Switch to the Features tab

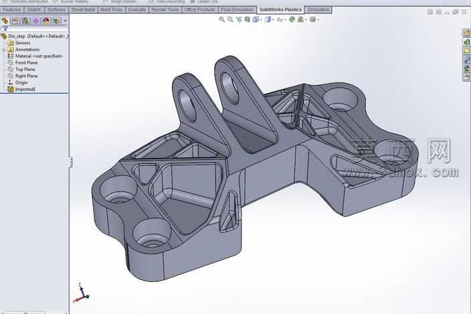(x=12, y=9)
